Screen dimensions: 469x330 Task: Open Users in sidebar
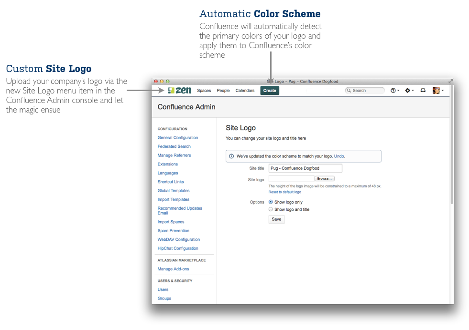click(x=163, y=290)
